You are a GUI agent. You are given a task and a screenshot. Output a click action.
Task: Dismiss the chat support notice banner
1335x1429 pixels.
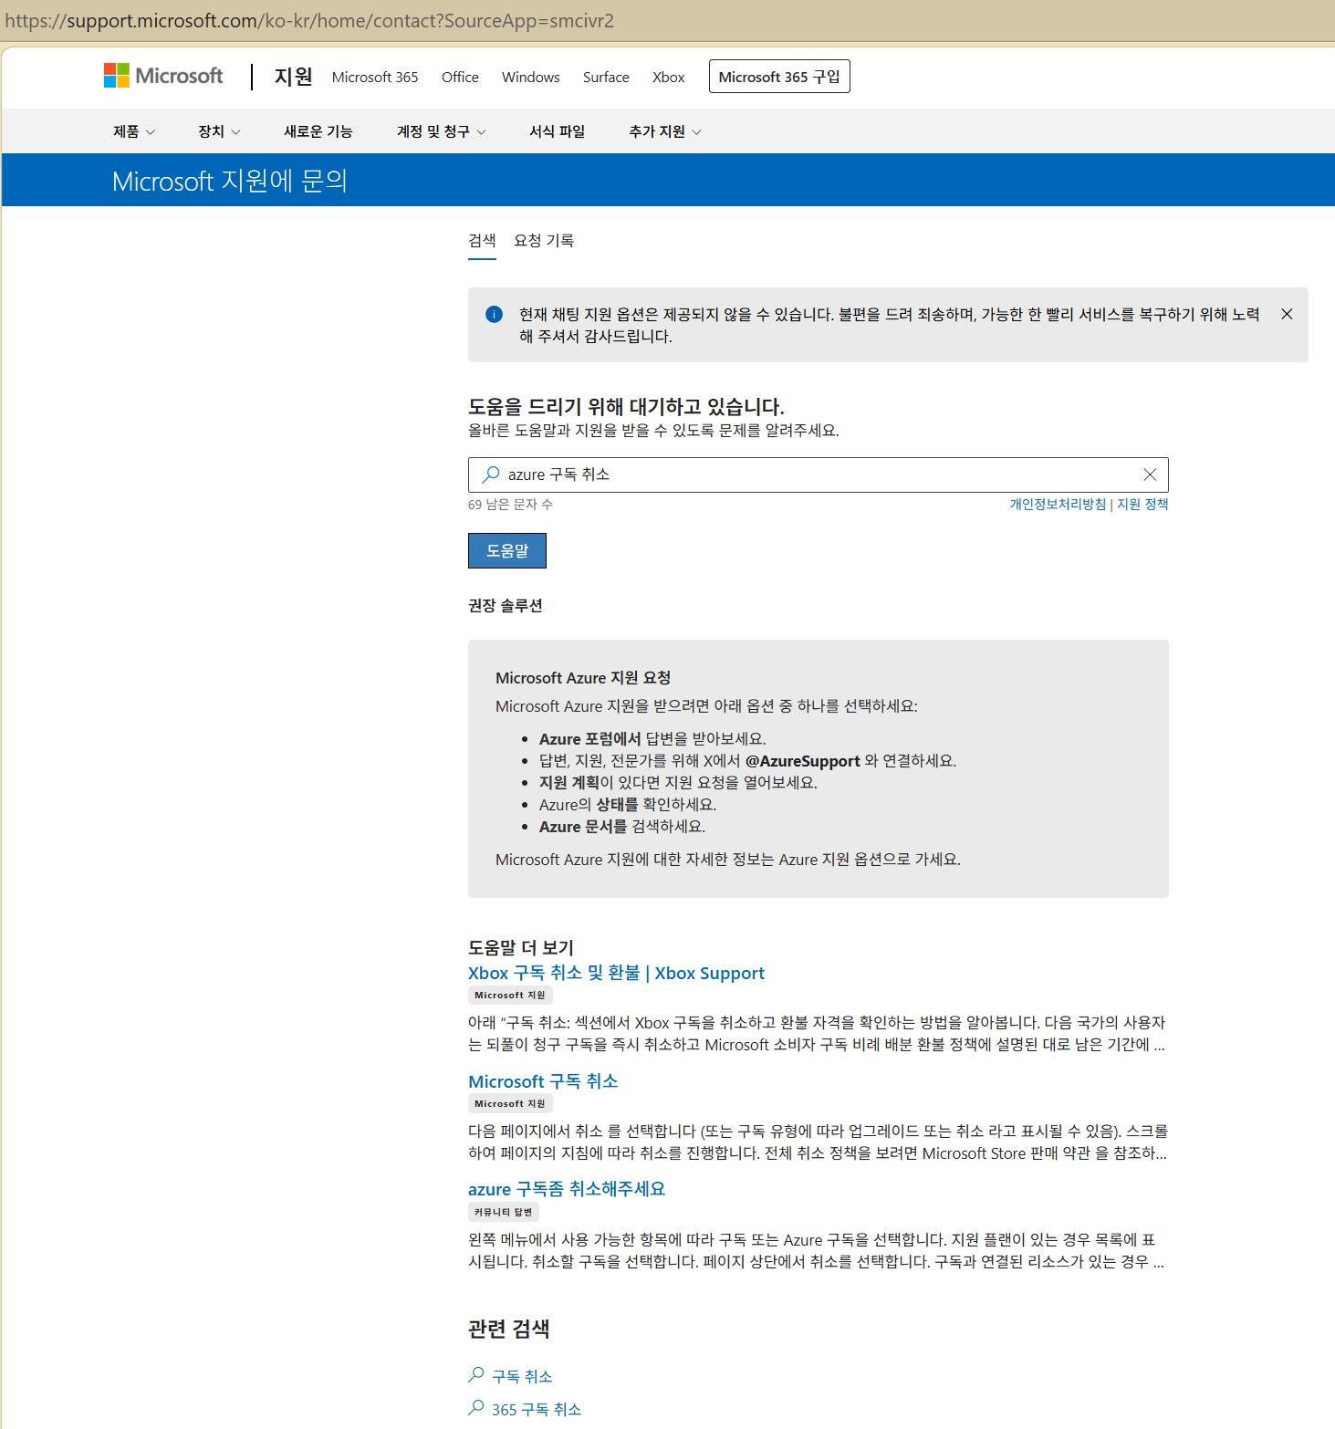[x=1287, y=314]
